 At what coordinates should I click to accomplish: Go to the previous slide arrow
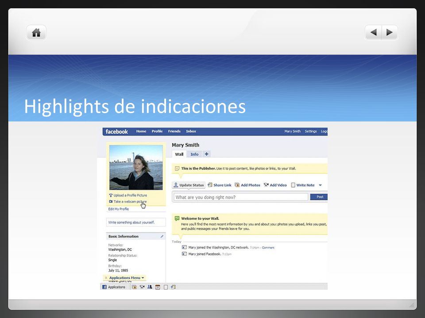373,32
